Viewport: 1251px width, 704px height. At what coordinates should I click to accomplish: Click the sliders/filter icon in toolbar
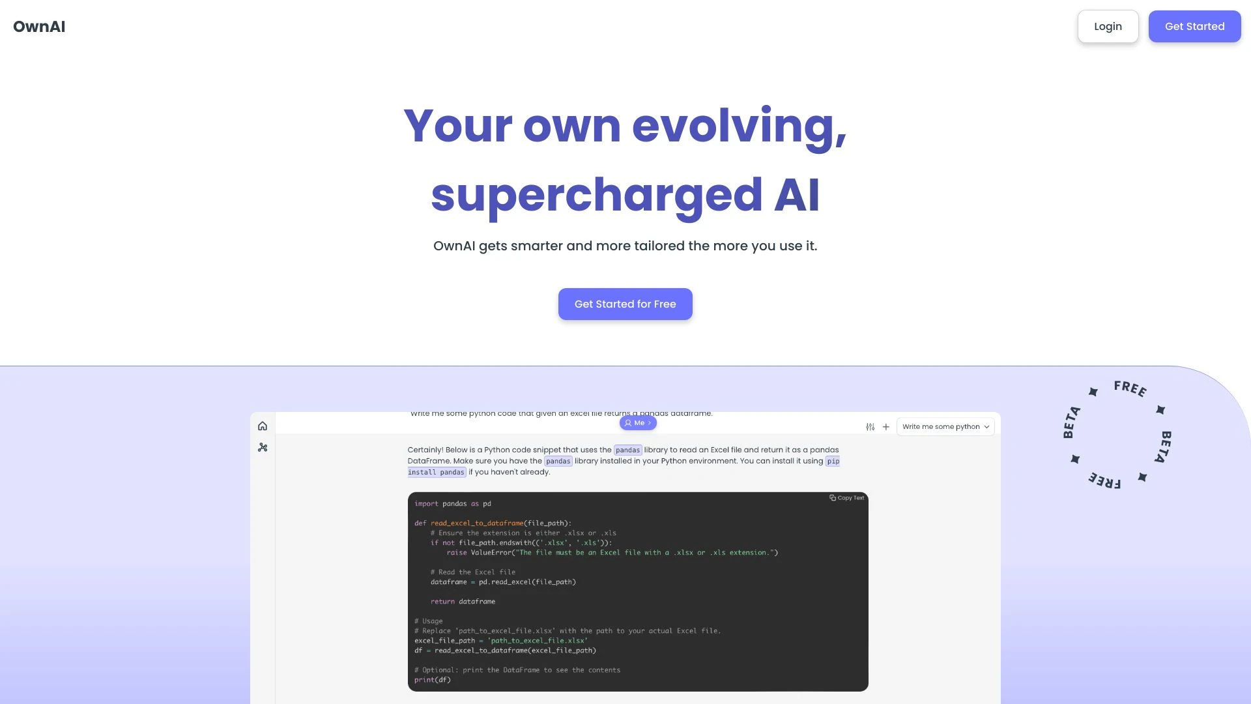coord(870,426)
